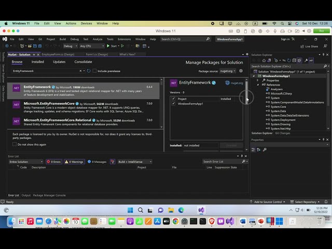Open Add to Source Control menu

point(268,202)
